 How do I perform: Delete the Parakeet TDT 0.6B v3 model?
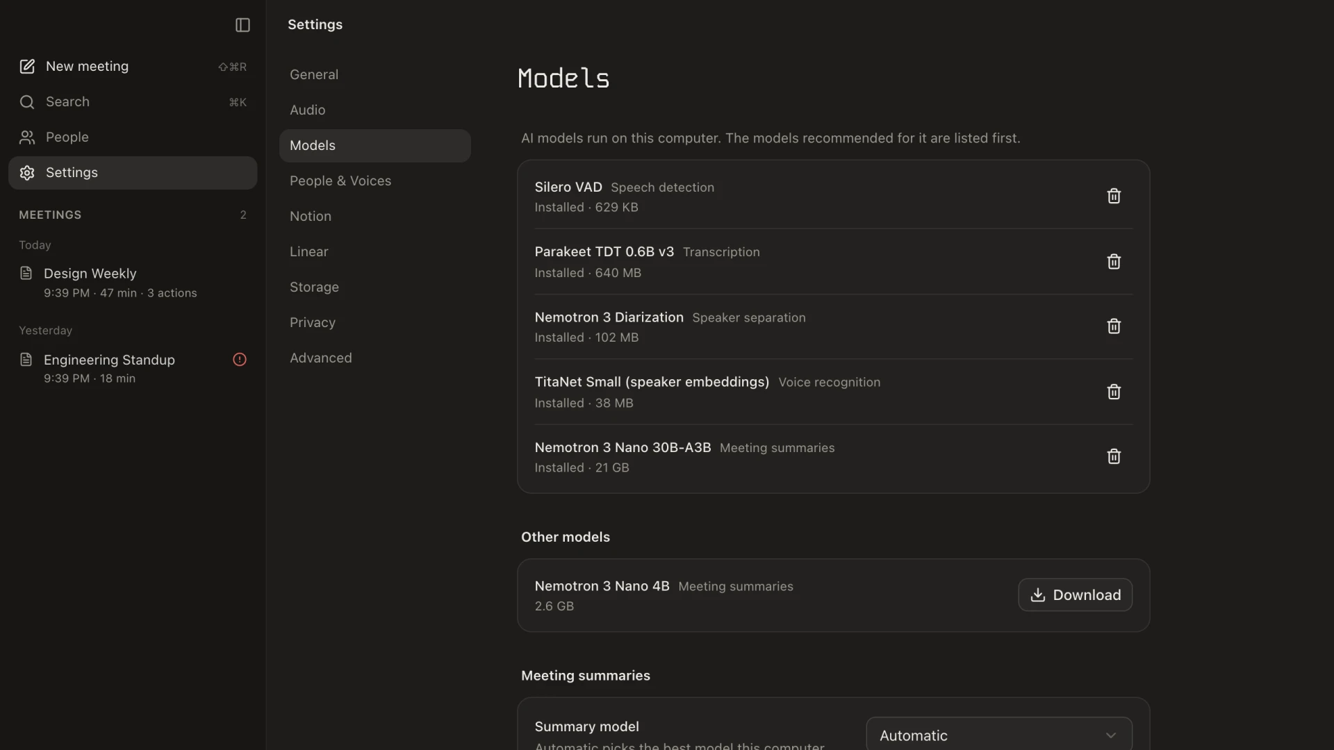[x=1114, y=261]
